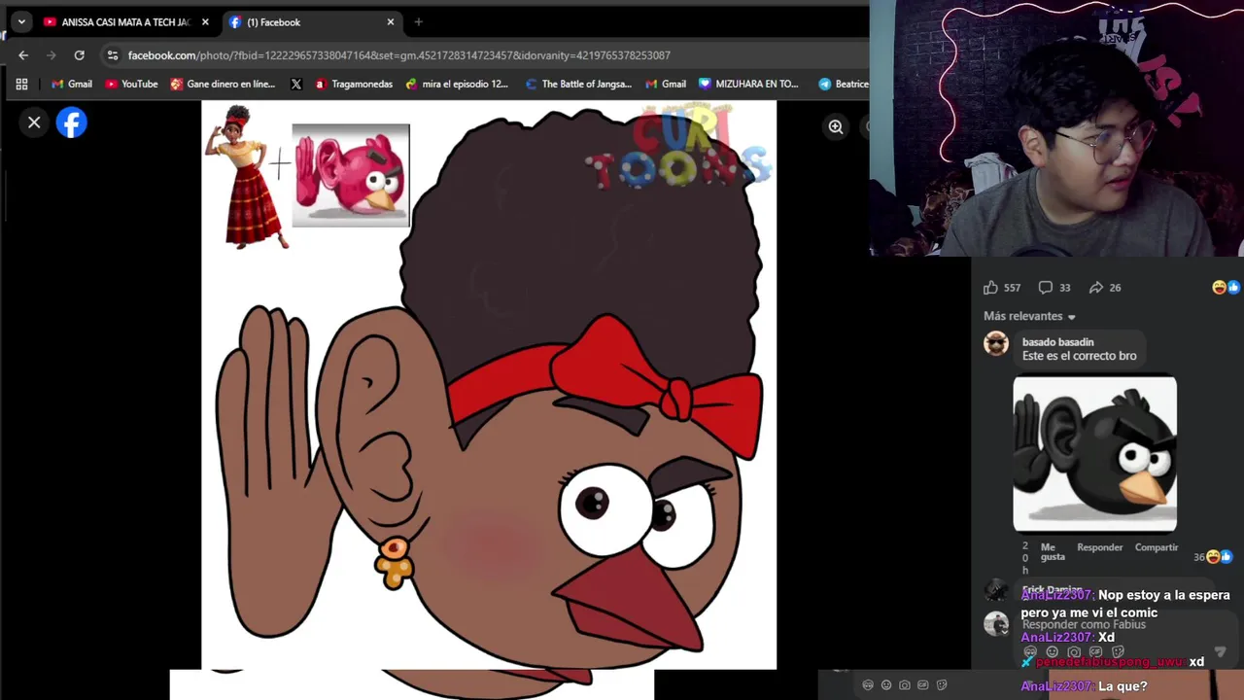
Task: Open the Facebook logo home link
Action: [71, 122]
